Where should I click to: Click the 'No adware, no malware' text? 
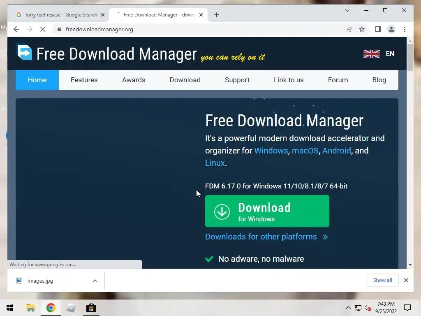coord(261,259)
